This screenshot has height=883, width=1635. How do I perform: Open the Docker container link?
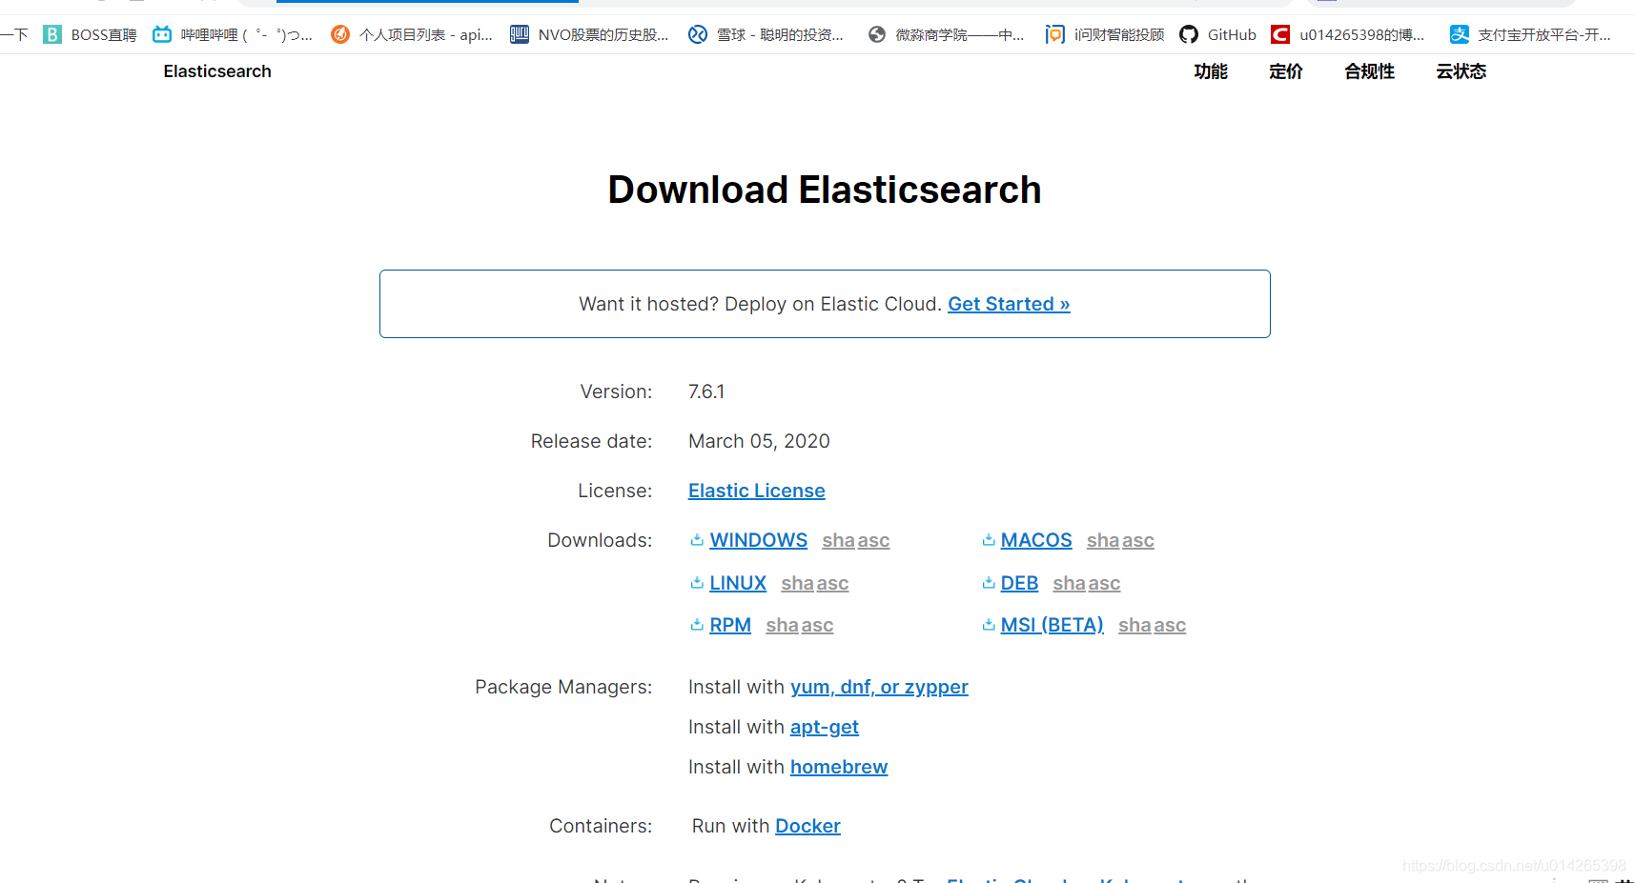pyautogui.click(x=807, y=826)
